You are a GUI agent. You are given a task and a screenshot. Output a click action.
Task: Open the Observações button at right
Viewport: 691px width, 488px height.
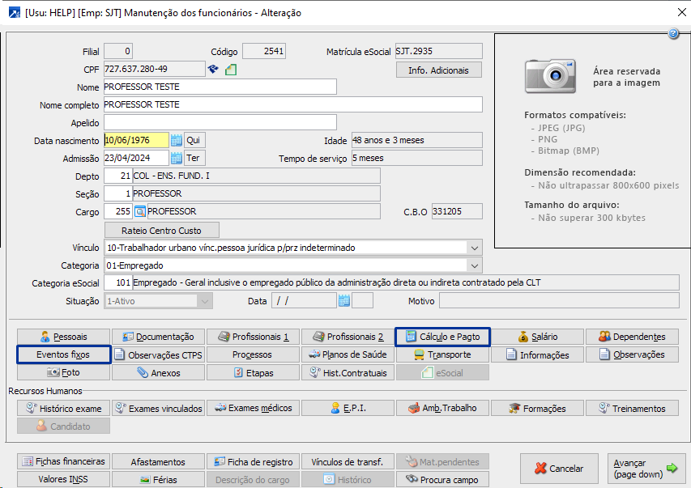pos(632,355)
